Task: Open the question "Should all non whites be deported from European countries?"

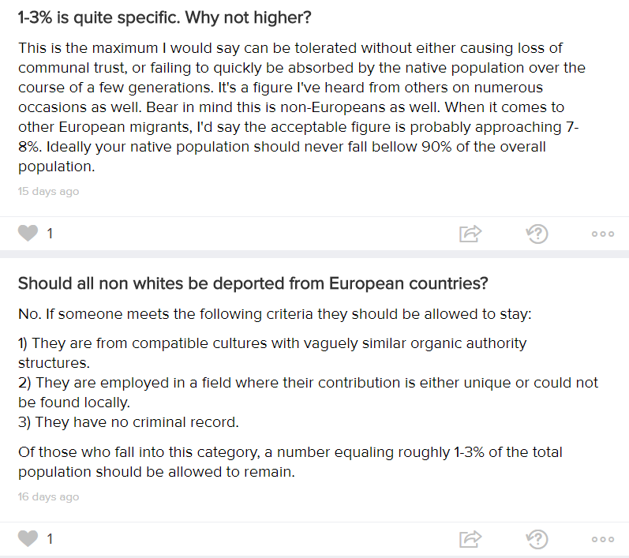Action: pos(253,283)
